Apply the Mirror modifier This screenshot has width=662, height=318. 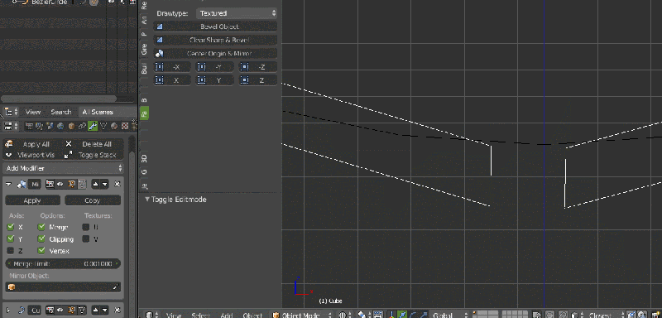(x=32, y=200)
